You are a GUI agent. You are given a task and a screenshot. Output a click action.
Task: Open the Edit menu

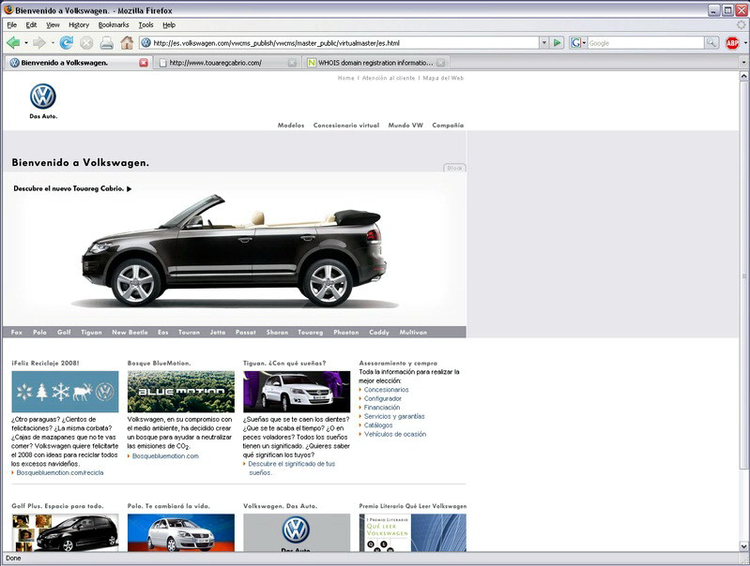31,25
